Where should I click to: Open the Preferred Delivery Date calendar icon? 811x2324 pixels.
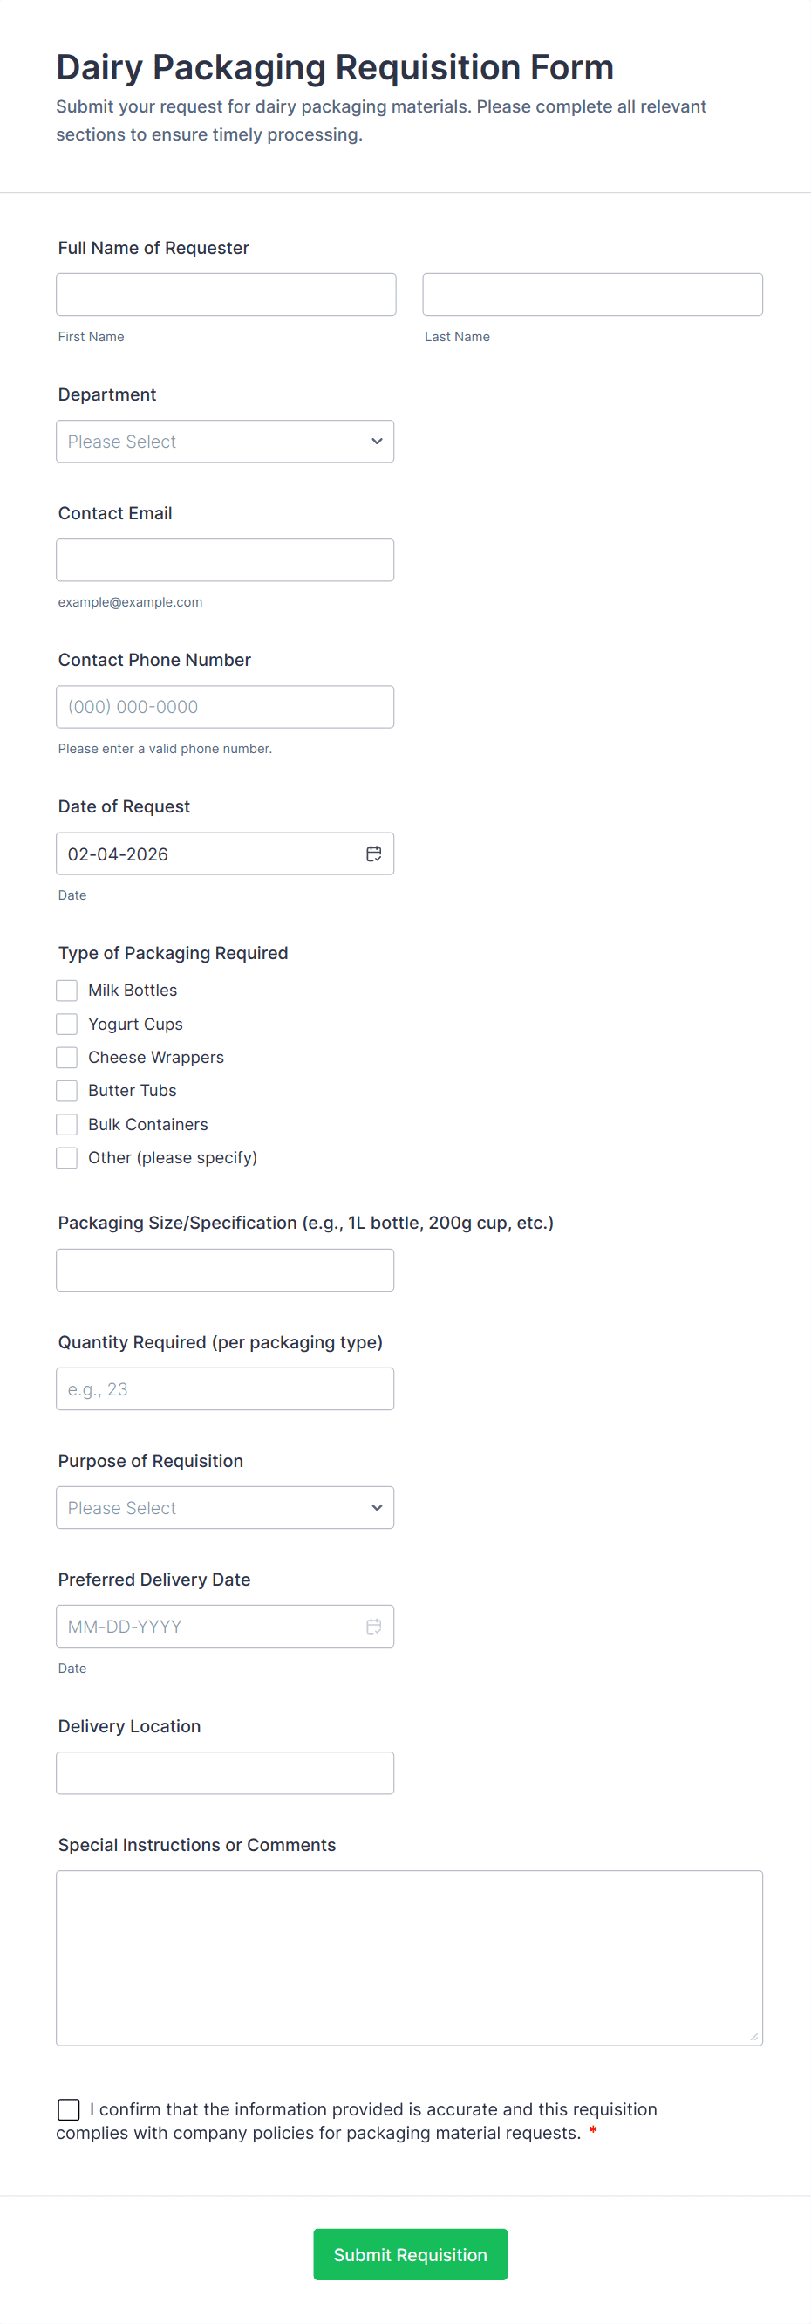(373, 1626)
